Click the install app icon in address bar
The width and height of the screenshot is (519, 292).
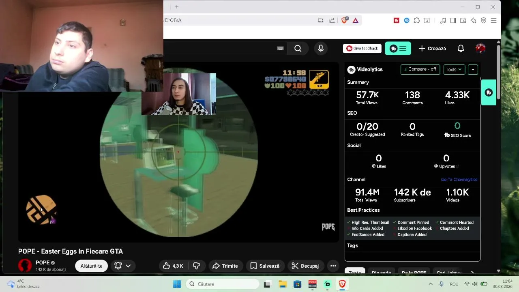[320, 20]
